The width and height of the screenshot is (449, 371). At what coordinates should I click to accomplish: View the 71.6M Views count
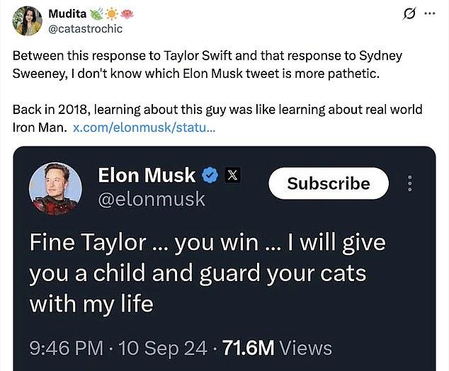[x=277, y=348]
